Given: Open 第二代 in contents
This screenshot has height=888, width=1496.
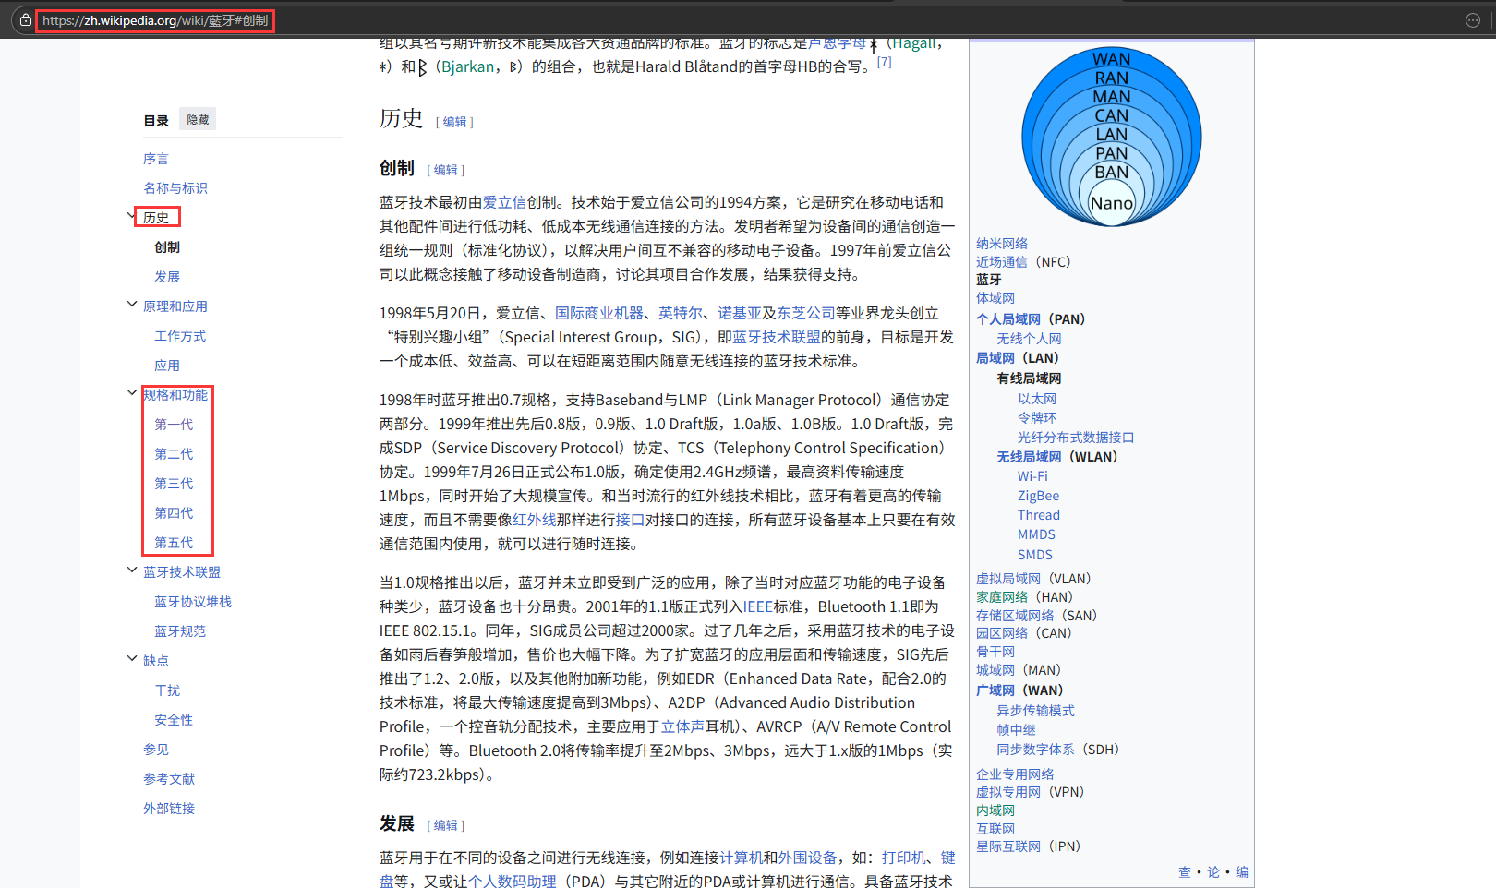Looking at the screenshot, I should click(x=174, y=454).
